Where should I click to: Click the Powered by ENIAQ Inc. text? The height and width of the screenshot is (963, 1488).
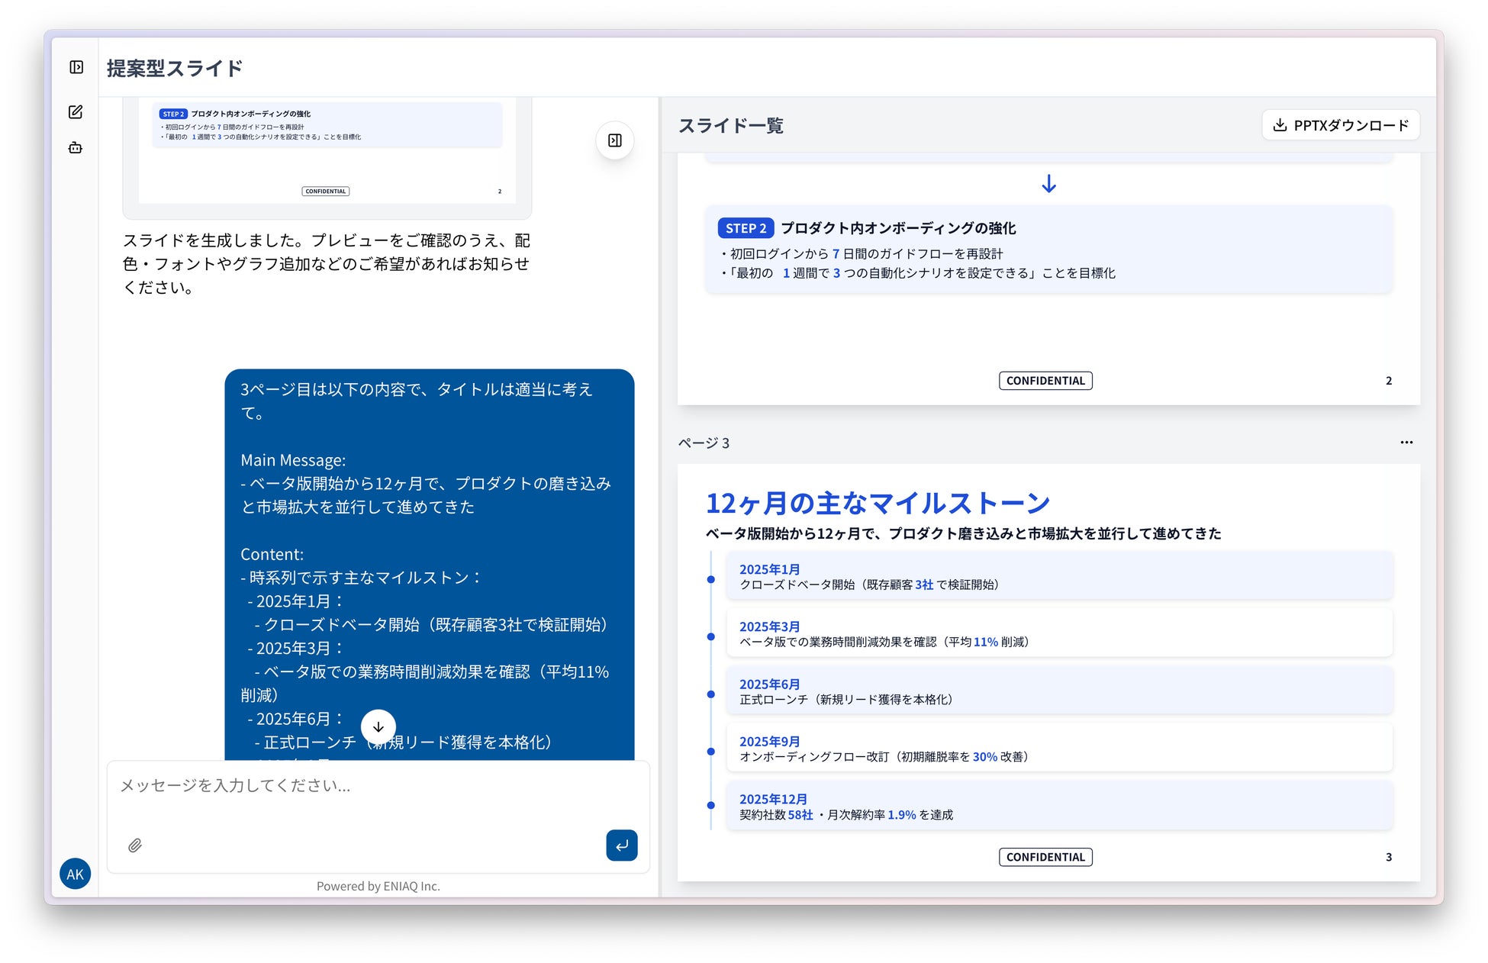(x=378, y=886)
